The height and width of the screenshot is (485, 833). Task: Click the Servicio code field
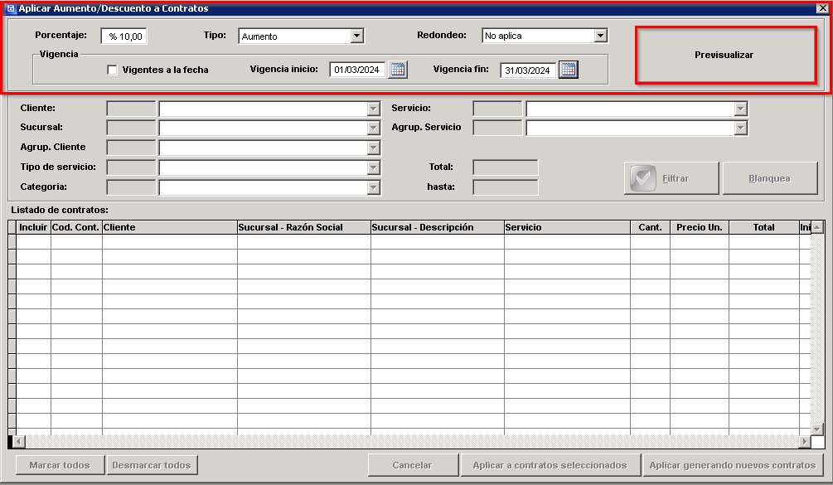[497, 109]
